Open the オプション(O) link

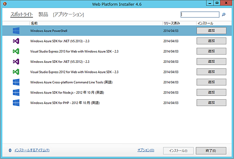click(x=146, y=150)
